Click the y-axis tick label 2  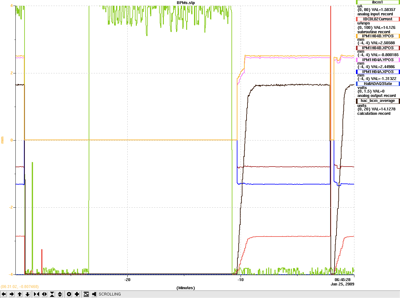click(11, 73)
